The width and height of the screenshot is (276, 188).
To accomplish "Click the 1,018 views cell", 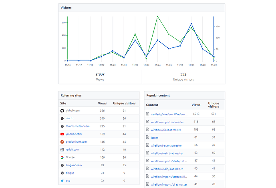I will pyautogui.click(x=196, y=114).
